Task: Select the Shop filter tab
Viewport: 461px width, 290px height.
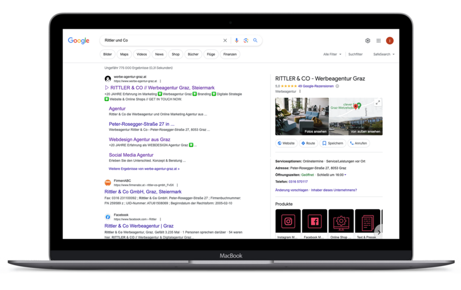Action: coord(176,55)
